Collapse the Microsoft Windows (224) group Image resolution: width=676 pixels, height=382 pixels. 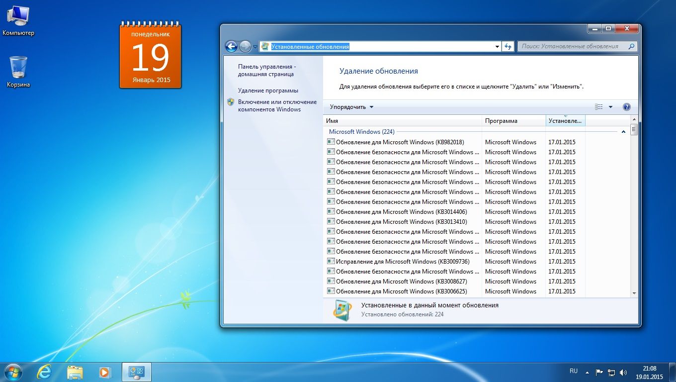coord(623,132)
